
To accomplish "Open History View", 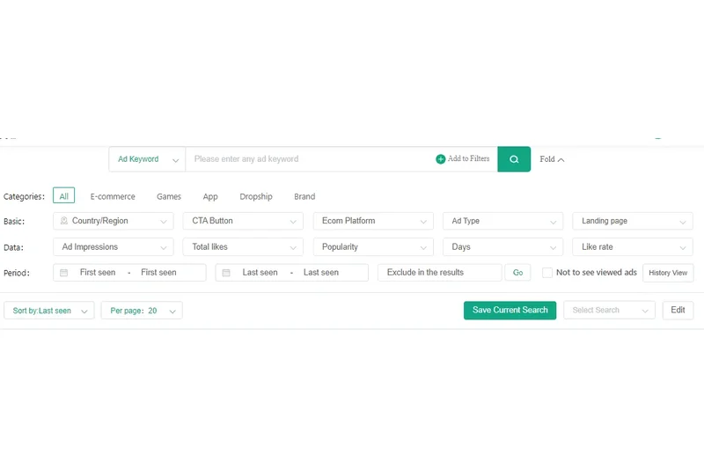I will click(668, 273).
